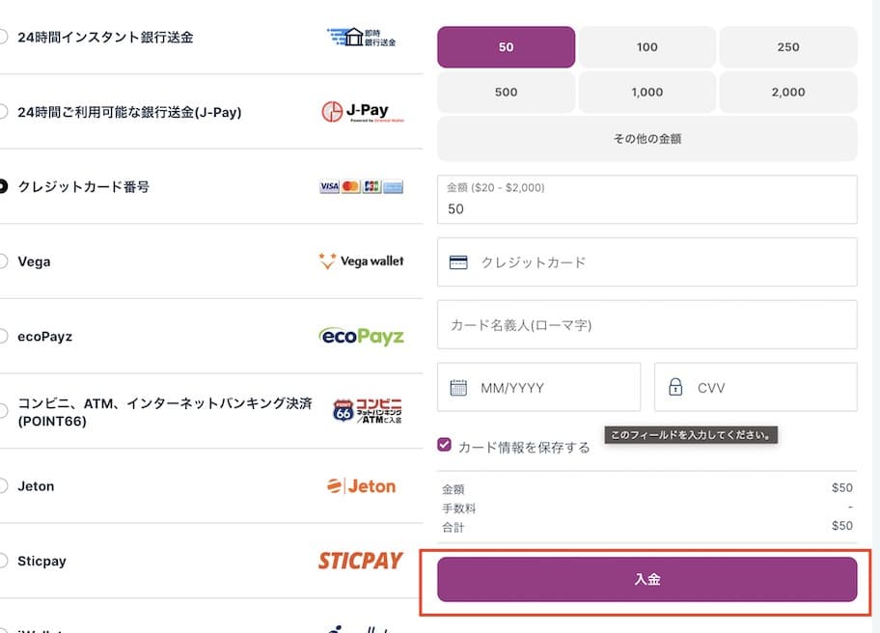Open the MM/YYYY expiry date picker
The height and width of the screenshot is (633, 880).
538,387
